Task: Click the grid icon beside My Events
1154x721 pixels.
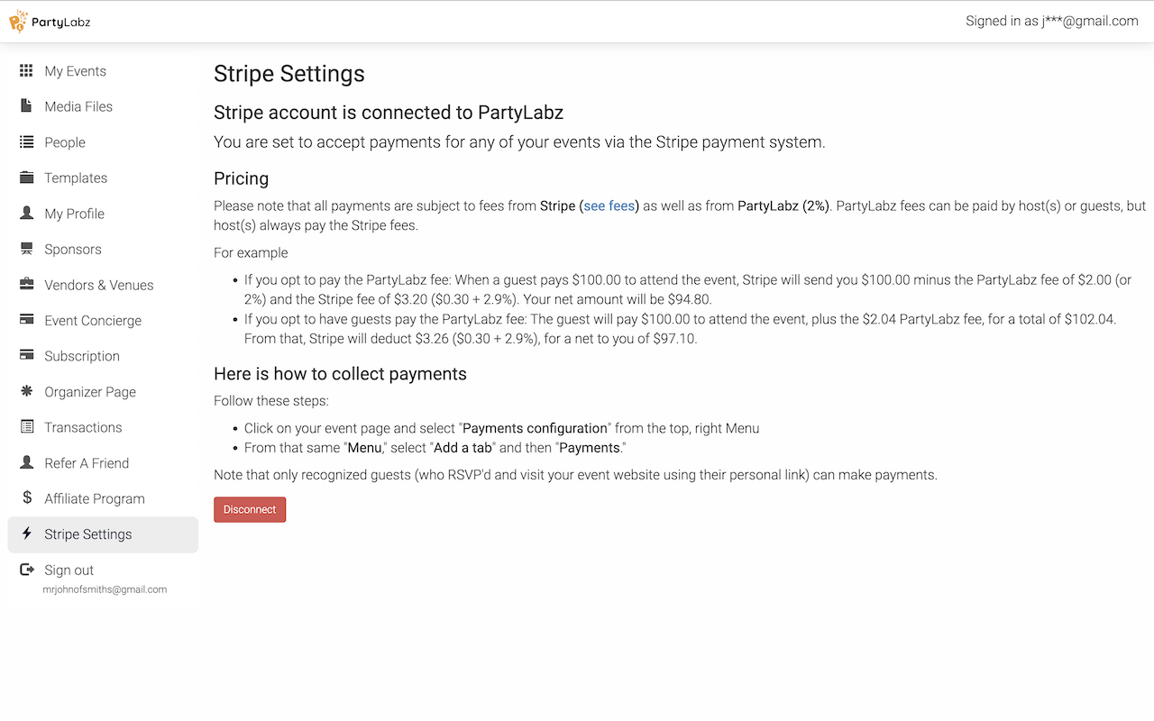Action: 27,70
